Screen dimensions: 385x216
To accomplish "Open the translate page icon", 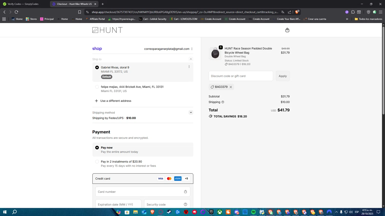I will pos(283,12).
